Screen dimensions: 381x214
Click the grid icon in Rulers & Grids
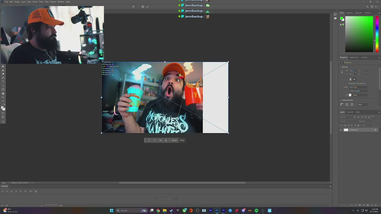click(347, 105)
